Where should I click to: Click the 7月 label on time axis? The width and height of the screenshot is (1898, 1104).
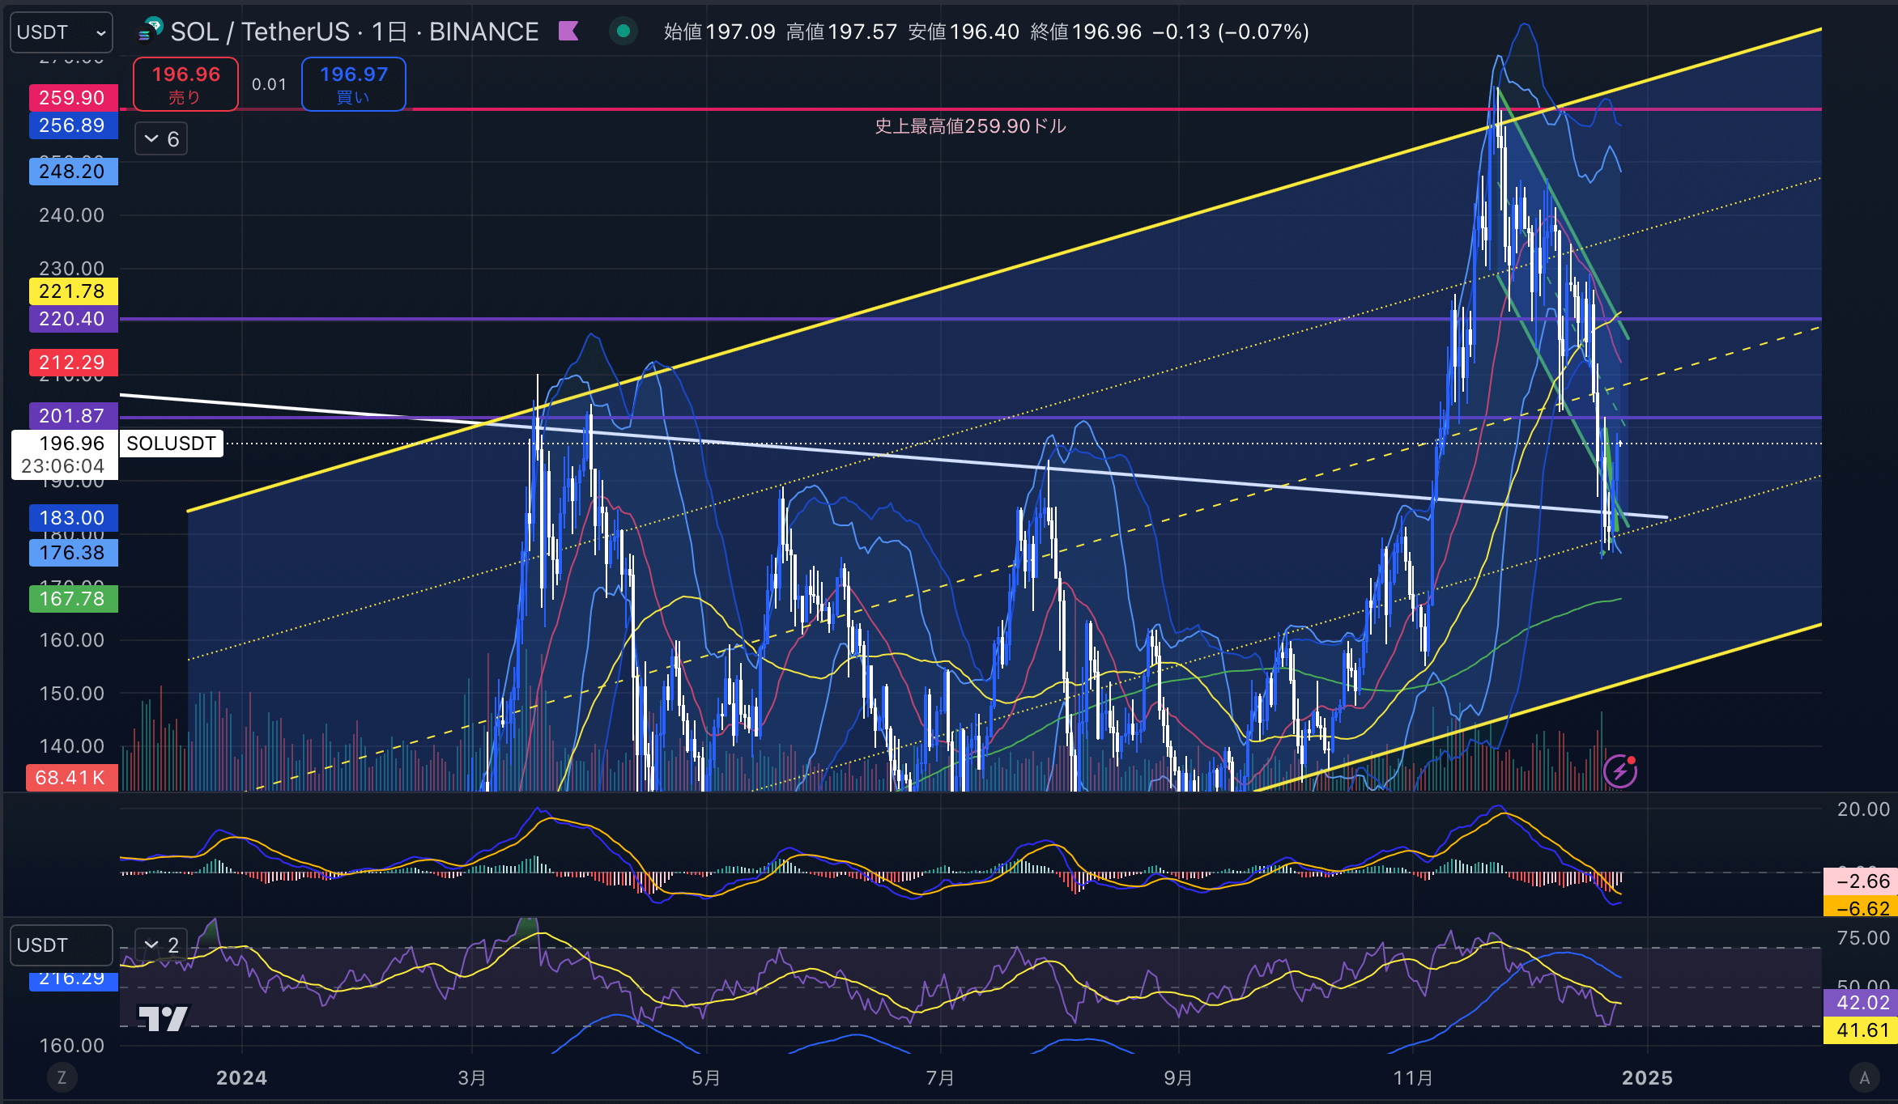940,1077
